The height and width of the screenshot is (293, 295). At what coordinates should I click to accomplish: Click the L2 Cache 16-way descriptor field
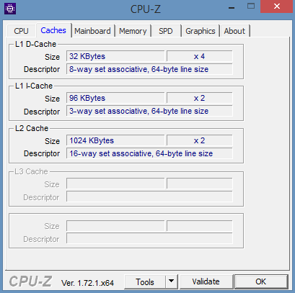149,153
